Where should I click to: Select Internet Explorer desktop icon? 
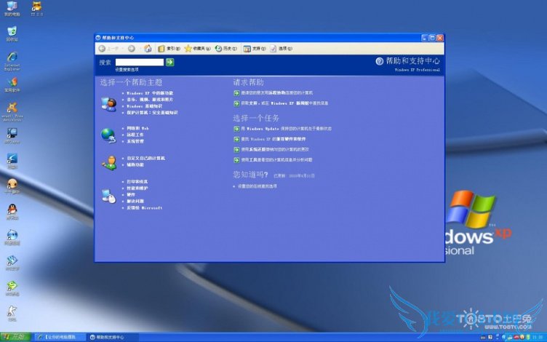(x=12, y=61)
